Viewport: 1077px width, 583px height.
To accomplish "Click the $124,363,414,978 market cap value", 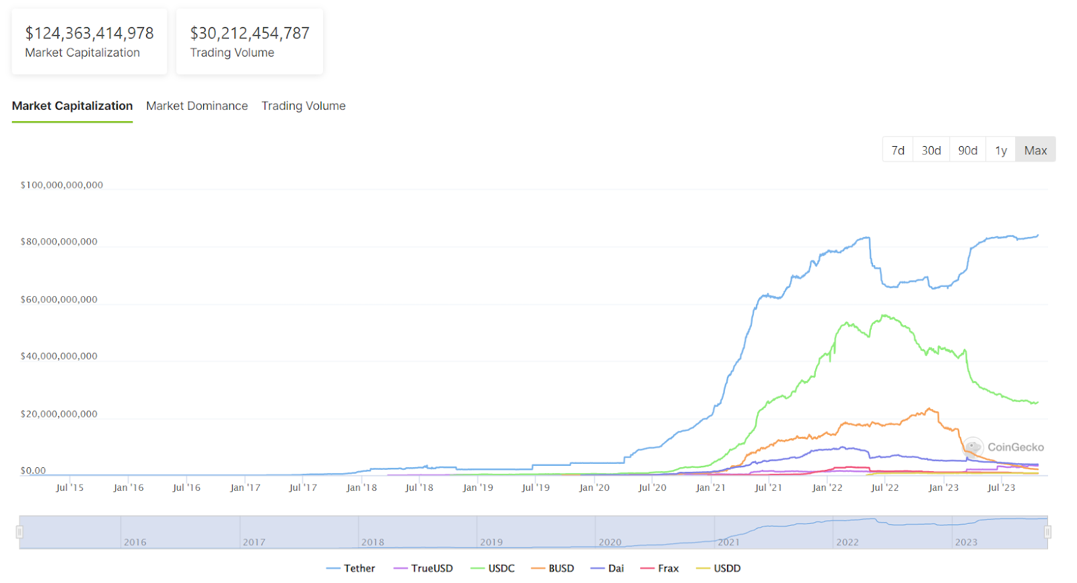I will 90,33.
